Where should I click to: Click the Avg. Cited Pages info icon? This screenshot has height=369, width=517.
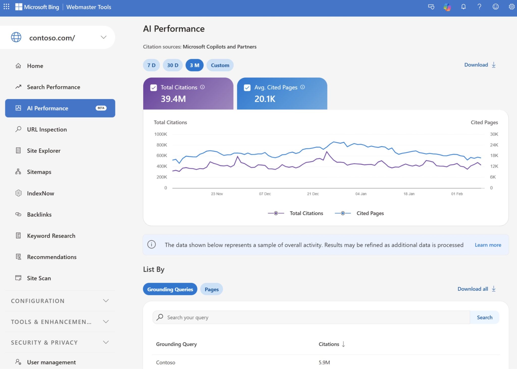pos(302,87)
